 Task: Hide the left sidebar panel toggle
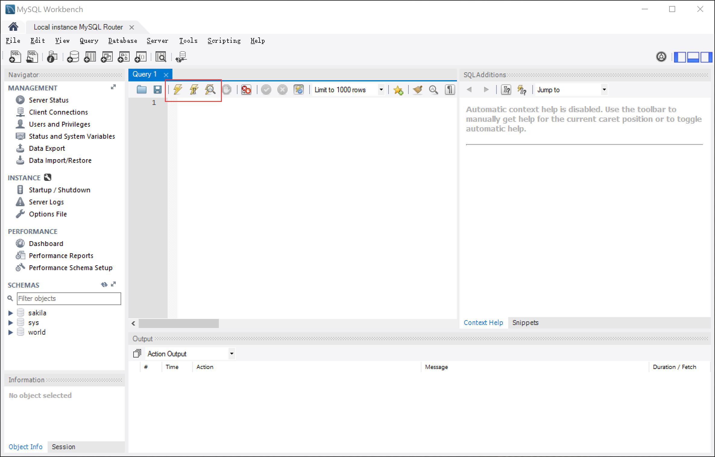pyautogui.click(x=680, y=57)
